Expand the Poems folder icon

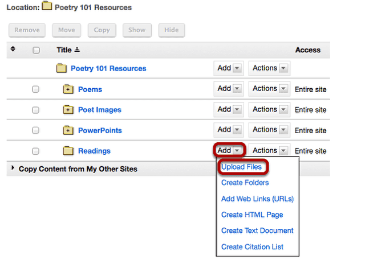[x=68, y=89]
